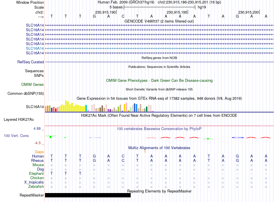
Task: Open Multiz Alignments of 100 Vertebrates title
Action: pyautogui.click(x=159, y=148)
